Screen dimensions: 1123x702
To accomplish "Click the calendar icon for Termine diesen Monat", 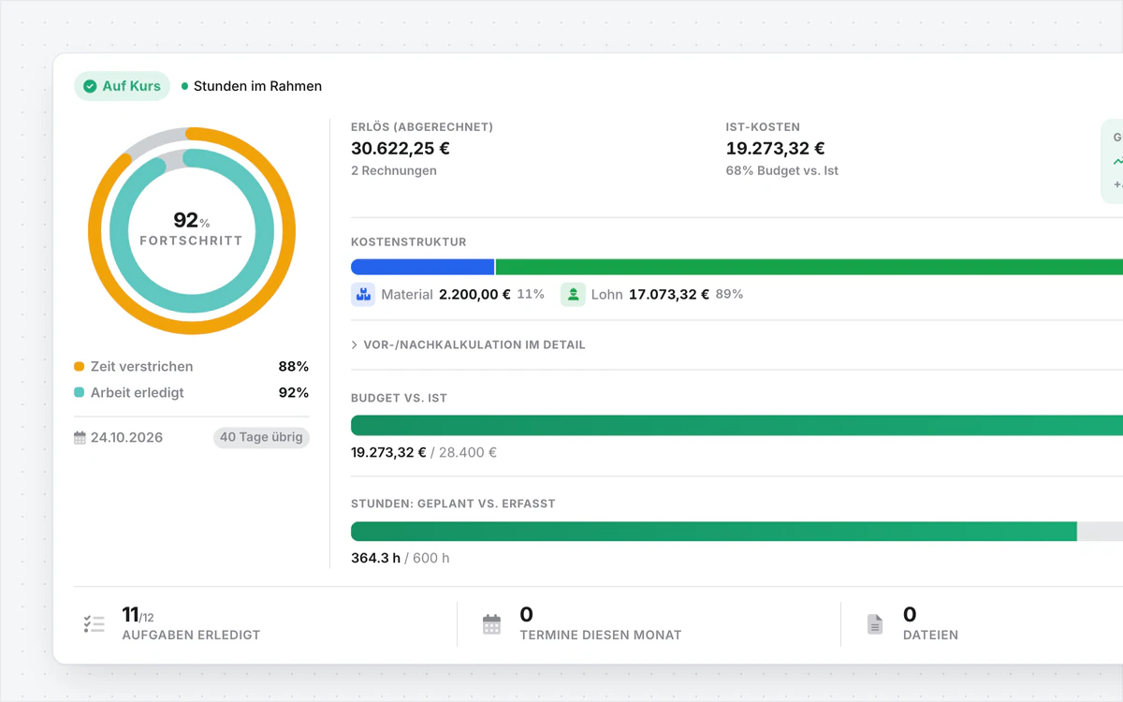I will (x=492, y=624).
